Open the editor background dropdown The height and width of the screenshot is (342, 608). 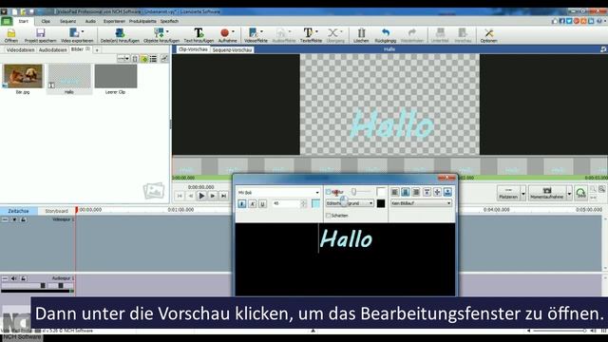pos(350,203)
